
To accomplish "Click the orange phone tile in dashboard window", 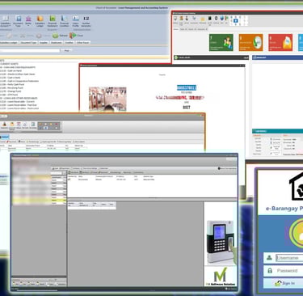I will coord(250,42).
